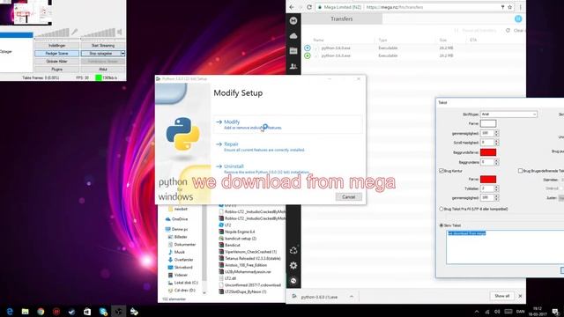Image resolution: width=564 pixels, height=317 pixels.
Task: Open MEGA rubbish bin recycle icon
Action: coord(293,250)
